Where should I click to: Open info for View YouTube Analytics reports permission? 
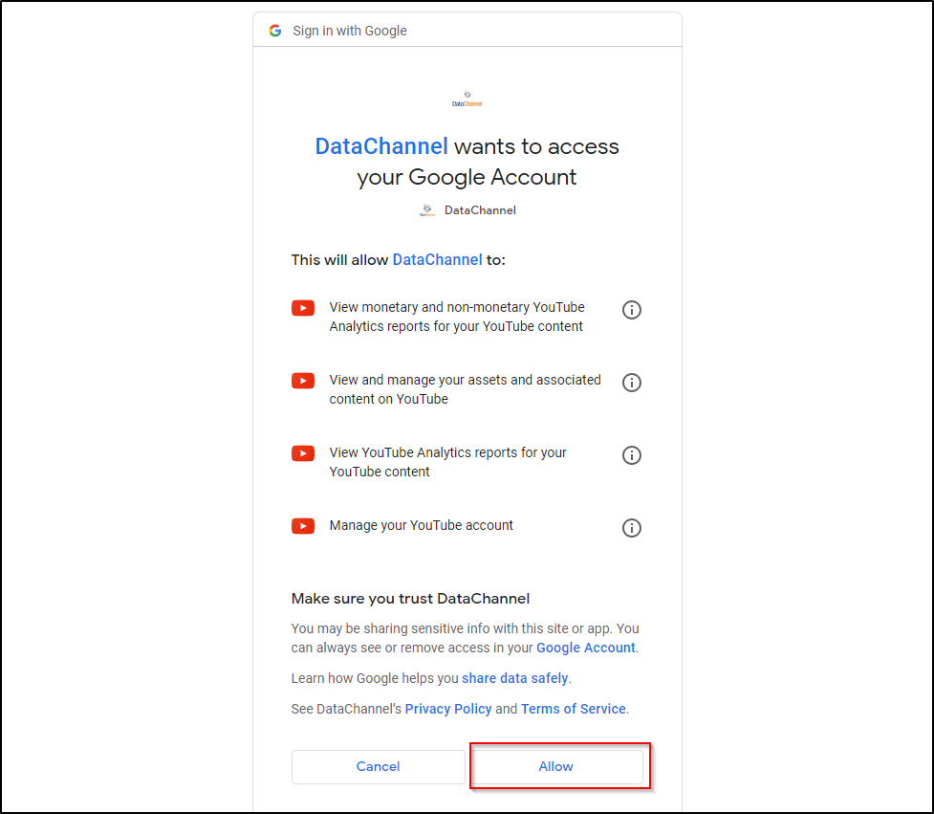click(x=631, y=455)
